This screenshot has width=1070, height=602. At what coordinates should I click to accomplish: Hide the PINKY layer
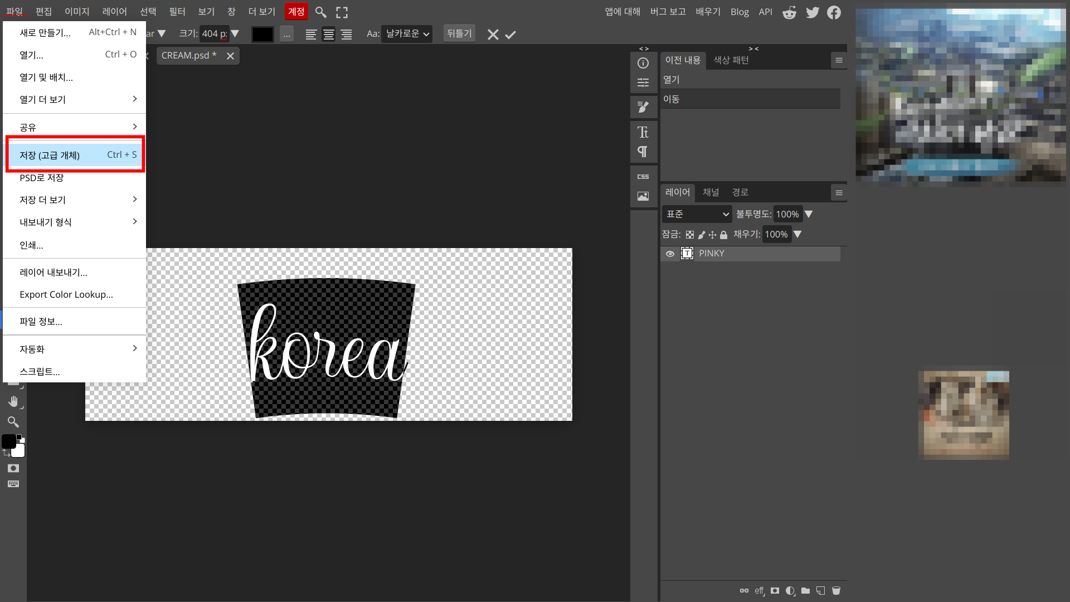pyautogui.click(x=670, y=254)
